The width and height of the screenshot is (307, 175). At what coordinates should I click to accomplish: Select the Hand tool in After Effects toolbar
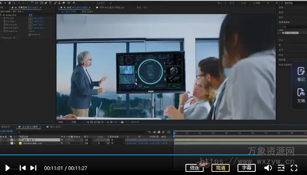(9, 3)
